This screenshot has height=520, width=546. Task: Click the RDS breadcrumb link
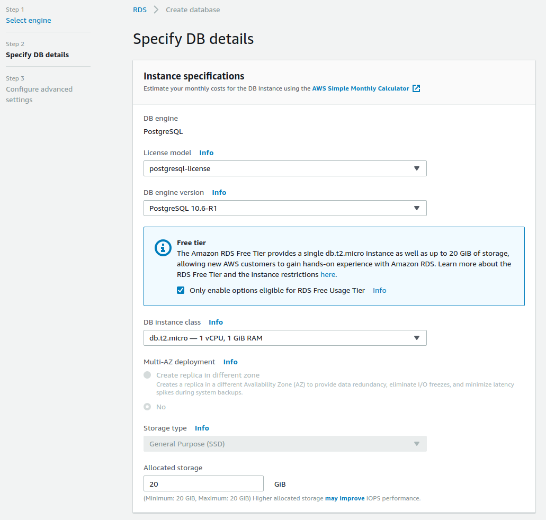click(140, 10)
